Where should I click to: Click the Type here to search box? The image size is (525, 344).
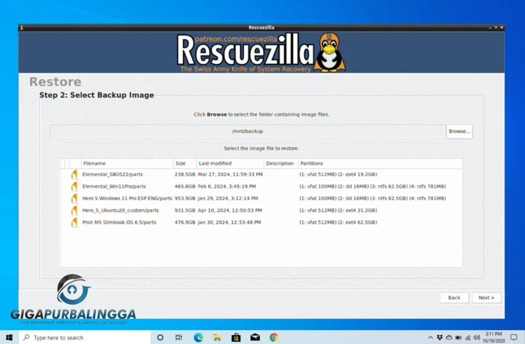[x=85, y=337]
